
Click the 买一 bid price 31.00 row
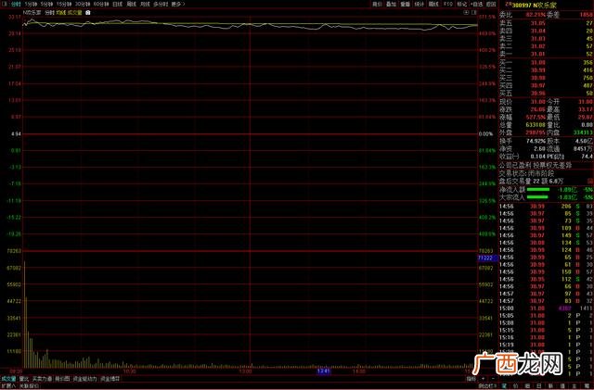[x=546, y=63]
